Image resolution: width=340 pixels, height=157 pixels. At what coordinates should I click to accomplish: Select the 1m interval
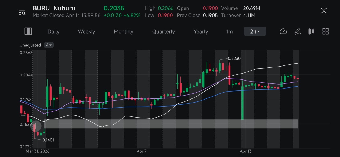pos(229,31)
